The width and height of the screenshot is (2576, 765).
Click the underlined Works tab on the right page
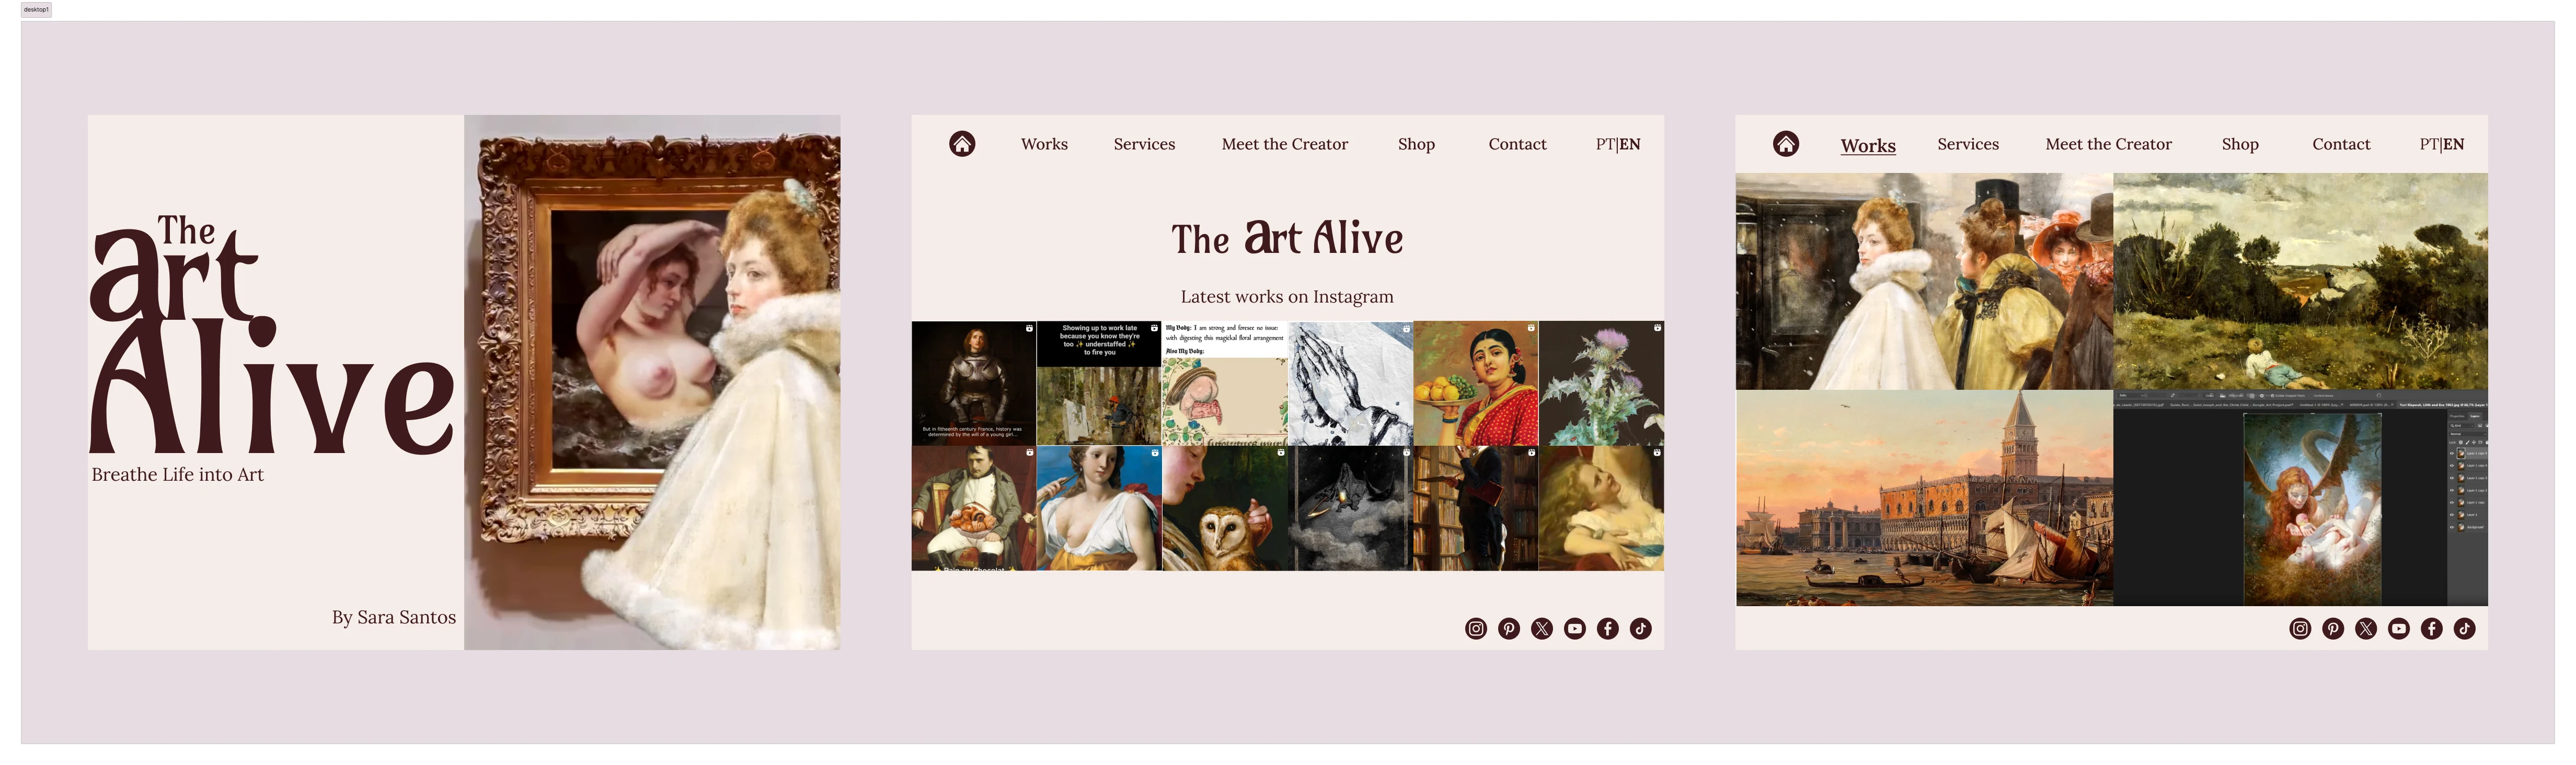pyautogui.click(x=1868, y=146)
